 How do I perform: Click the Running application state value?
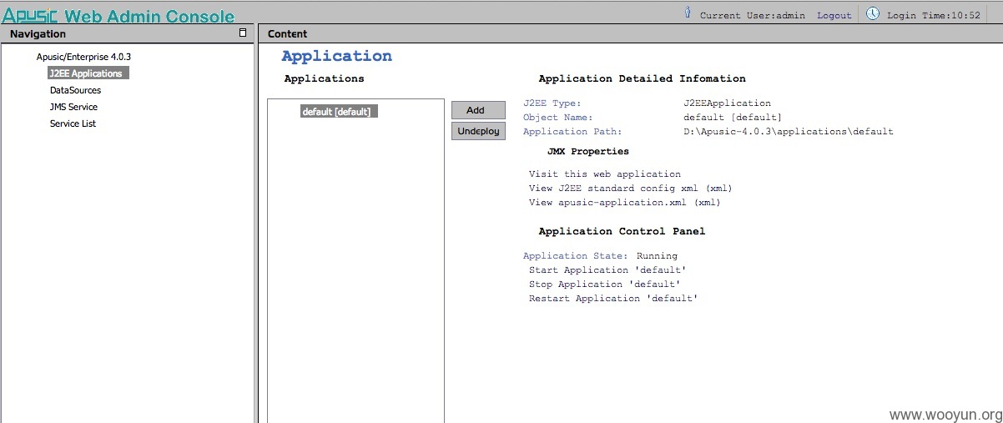(658, 256)
